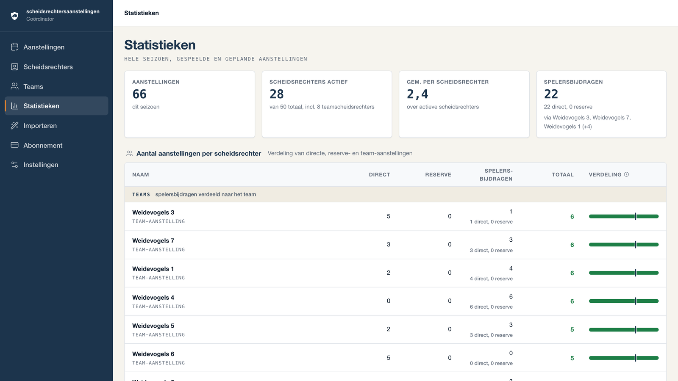The image size is (678, 381).
Task: Click the Weidevogels 6 distribution bar
Action: tap(624, 358)
